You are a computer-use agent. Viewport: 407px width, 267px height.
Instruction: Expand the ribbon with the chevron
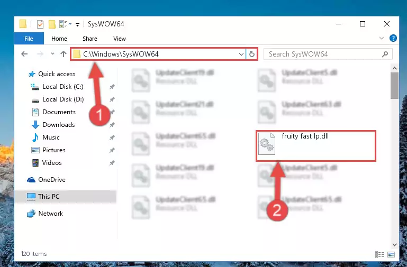[x=381, y=38]
